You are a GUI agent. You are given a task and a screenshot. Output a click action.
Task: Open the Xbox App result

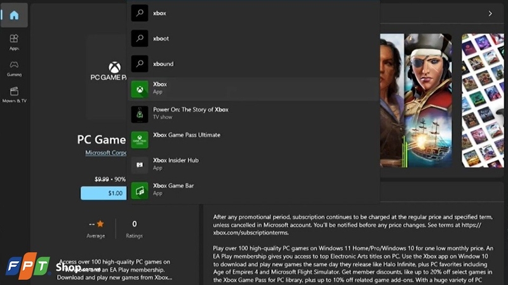(x=253, y=89)
